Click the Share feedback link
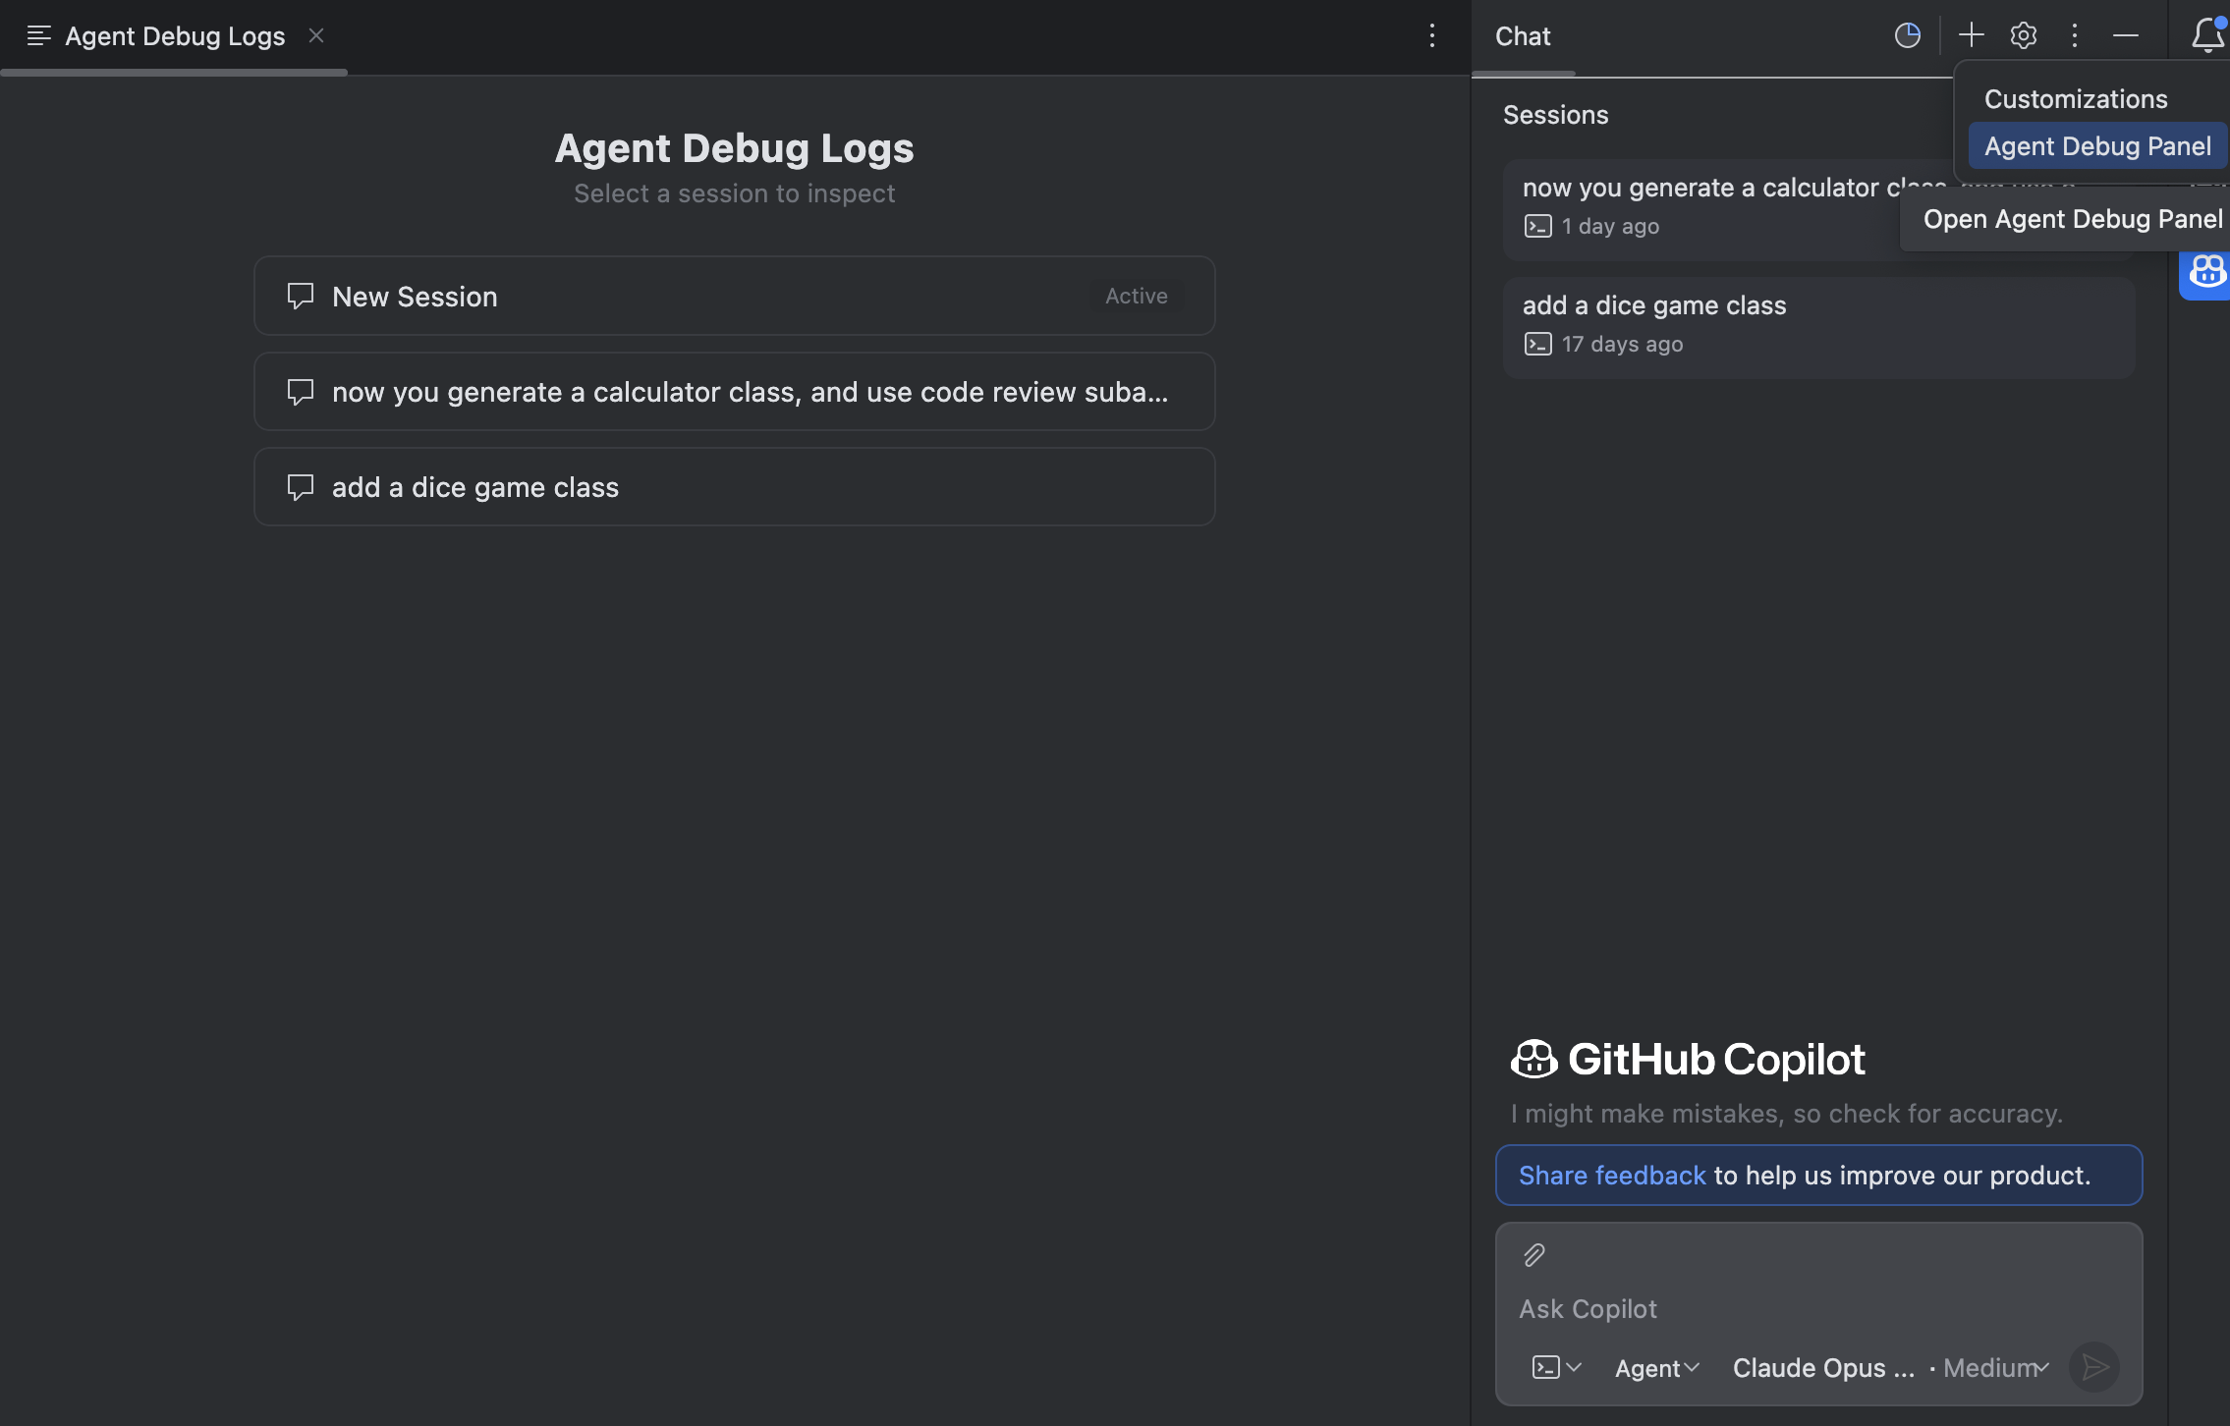2230x1426 pixels. [1612, 1176]
